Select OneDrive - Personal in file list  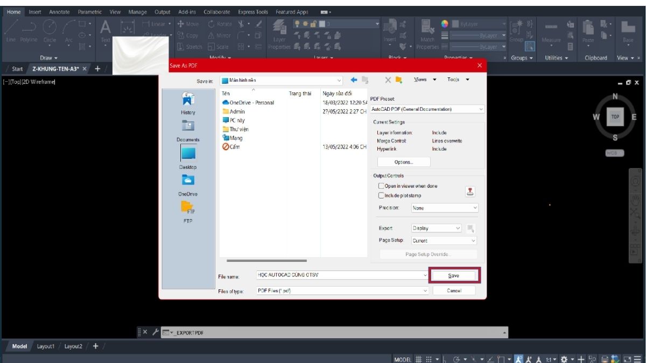(248, 102)
